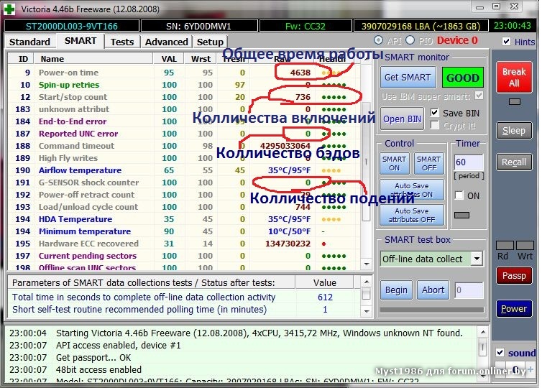Click the ID column header
The width and height of the screenshot is (542, 388).
[22, 59]
